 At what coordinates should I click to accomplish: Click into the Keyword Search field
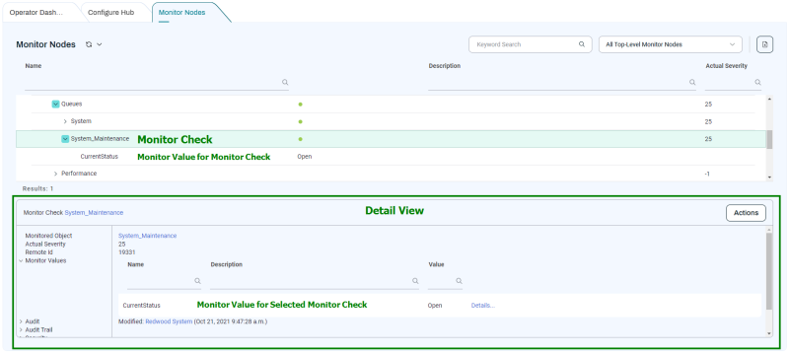[x=524, y=44]
